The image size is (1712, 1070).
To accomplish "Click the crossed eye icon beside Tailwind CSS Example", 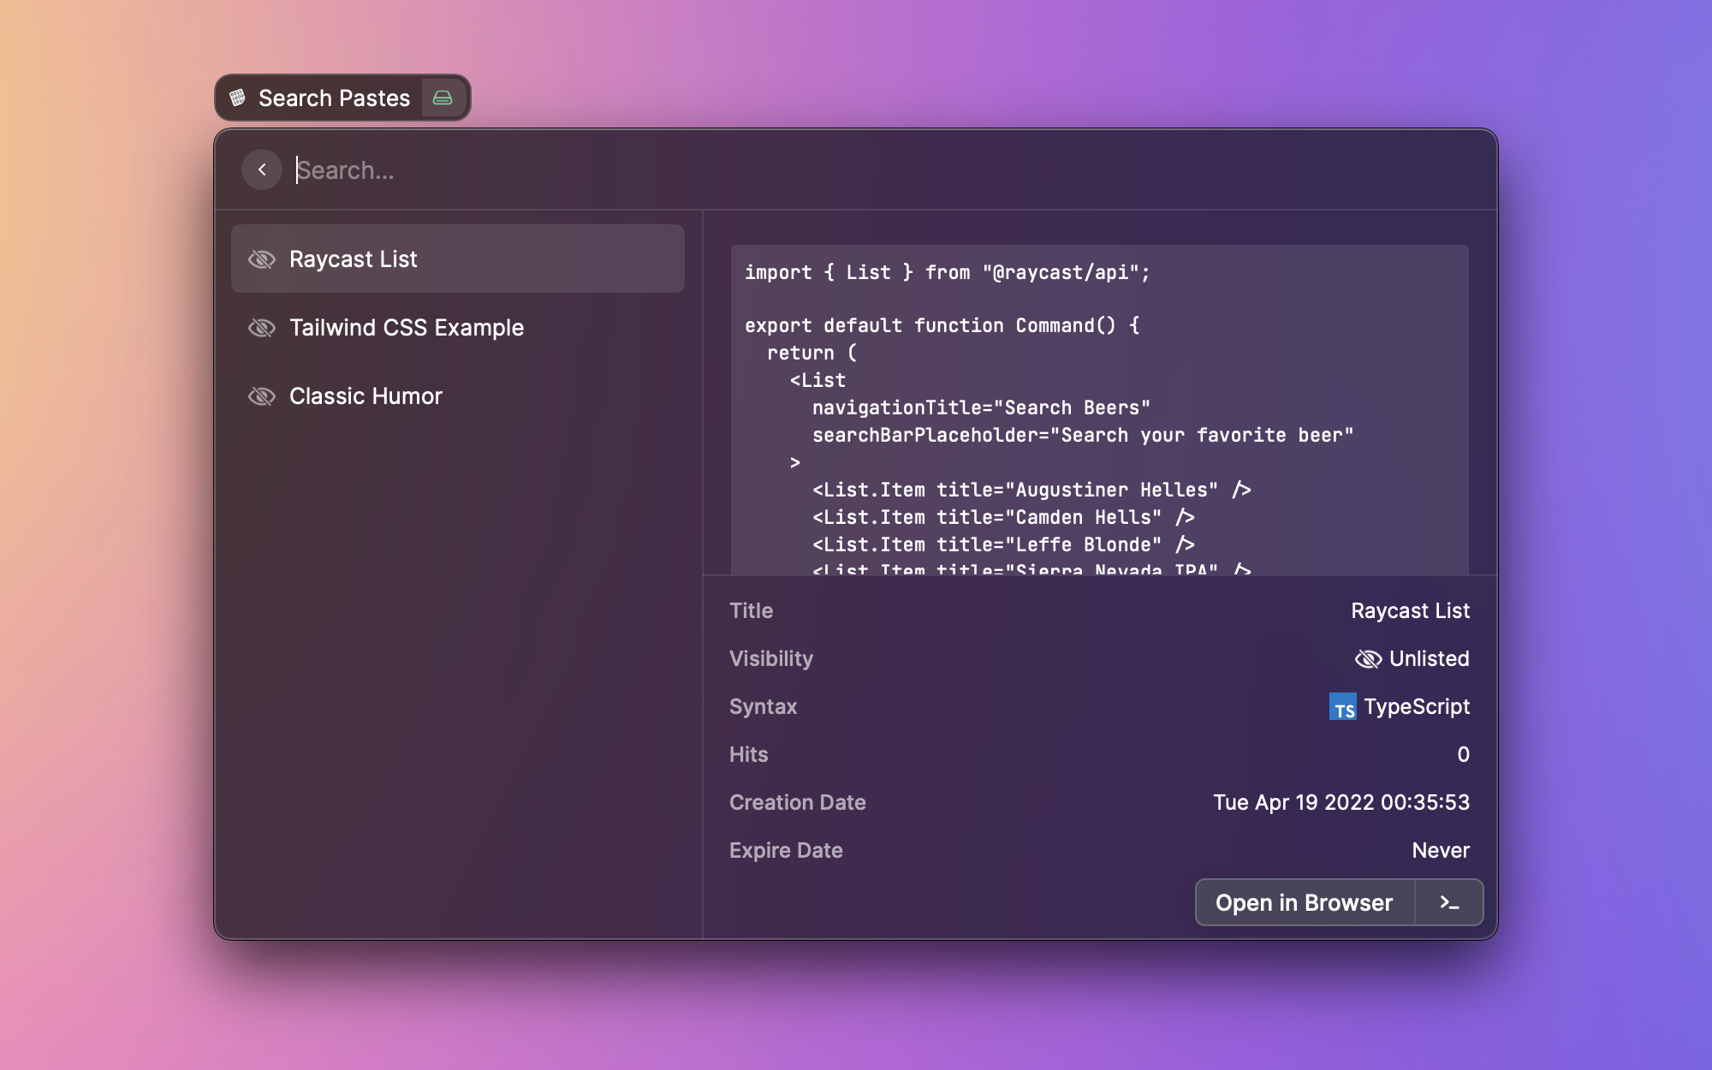I will coord(262,328).
